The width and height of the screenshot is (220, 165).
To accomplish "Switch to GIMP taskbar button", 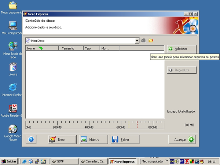I will coord(65,161).
